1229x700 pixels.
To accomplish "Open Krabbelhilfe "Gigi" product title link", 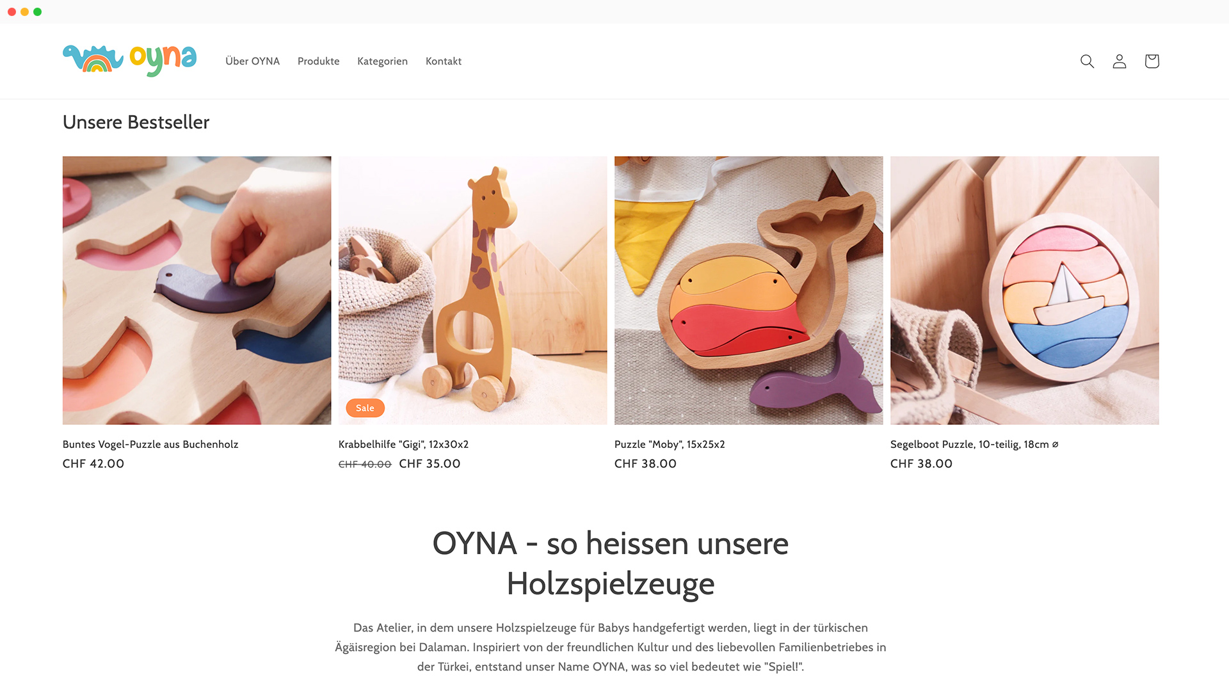I will tap(403, 444).
